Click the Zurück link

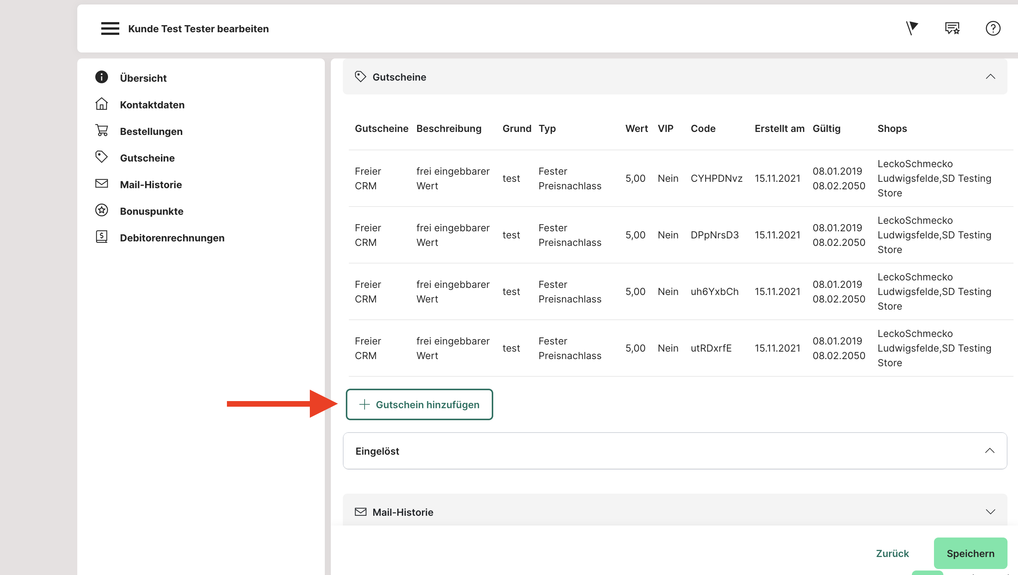tap(892, 553)
